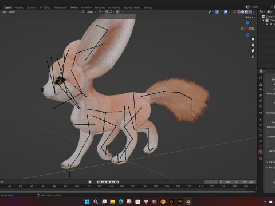Screen dimensions: 275x206
Task: Play the animation in reverse
Action: (106, 181)
